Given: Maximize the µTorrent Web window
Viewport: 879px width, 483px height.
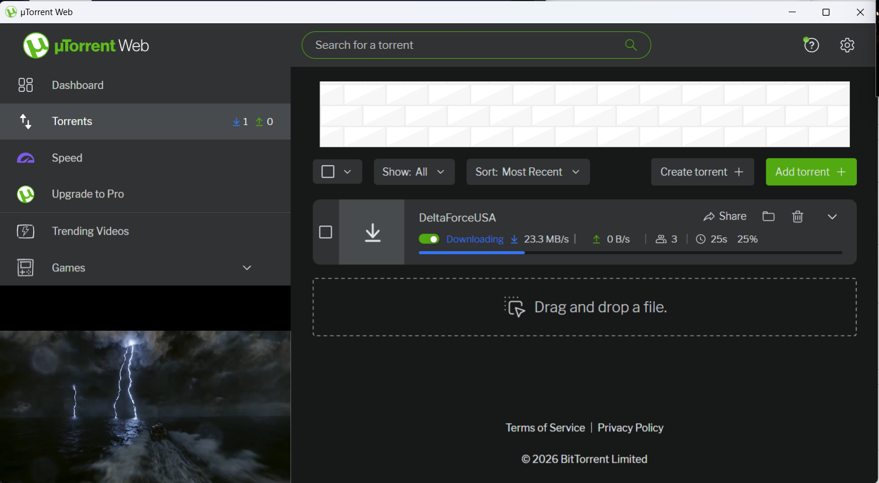Looking at the screenshot, I should point(825,12).
